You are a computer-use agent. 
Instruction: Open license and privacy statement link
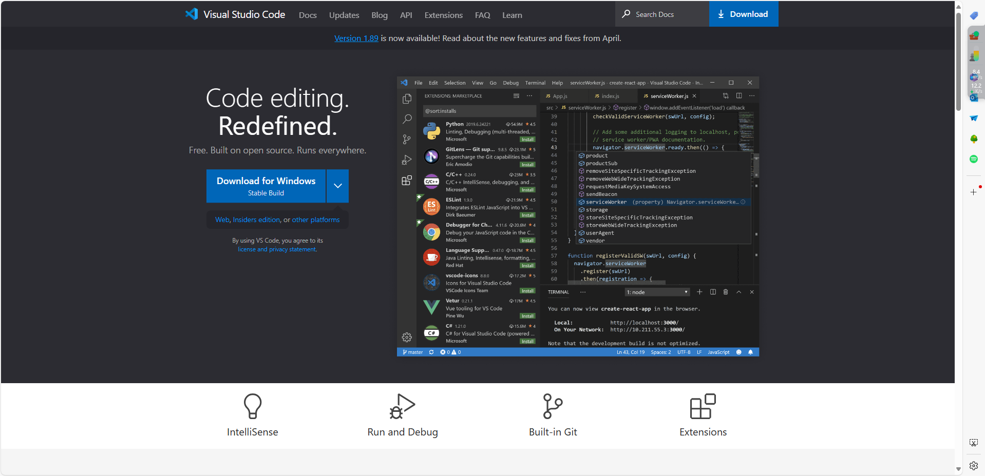[277, 249]
